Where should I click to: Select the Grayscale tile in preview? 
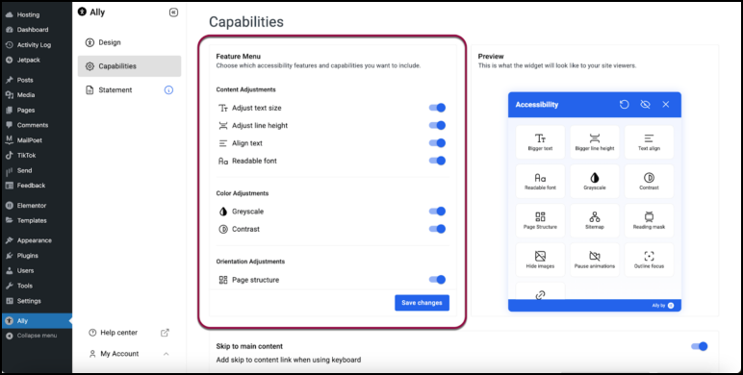(x=594, y=182)
